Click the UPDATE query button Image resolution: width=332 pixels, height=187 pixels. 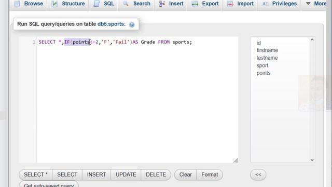tap(126, 175)
